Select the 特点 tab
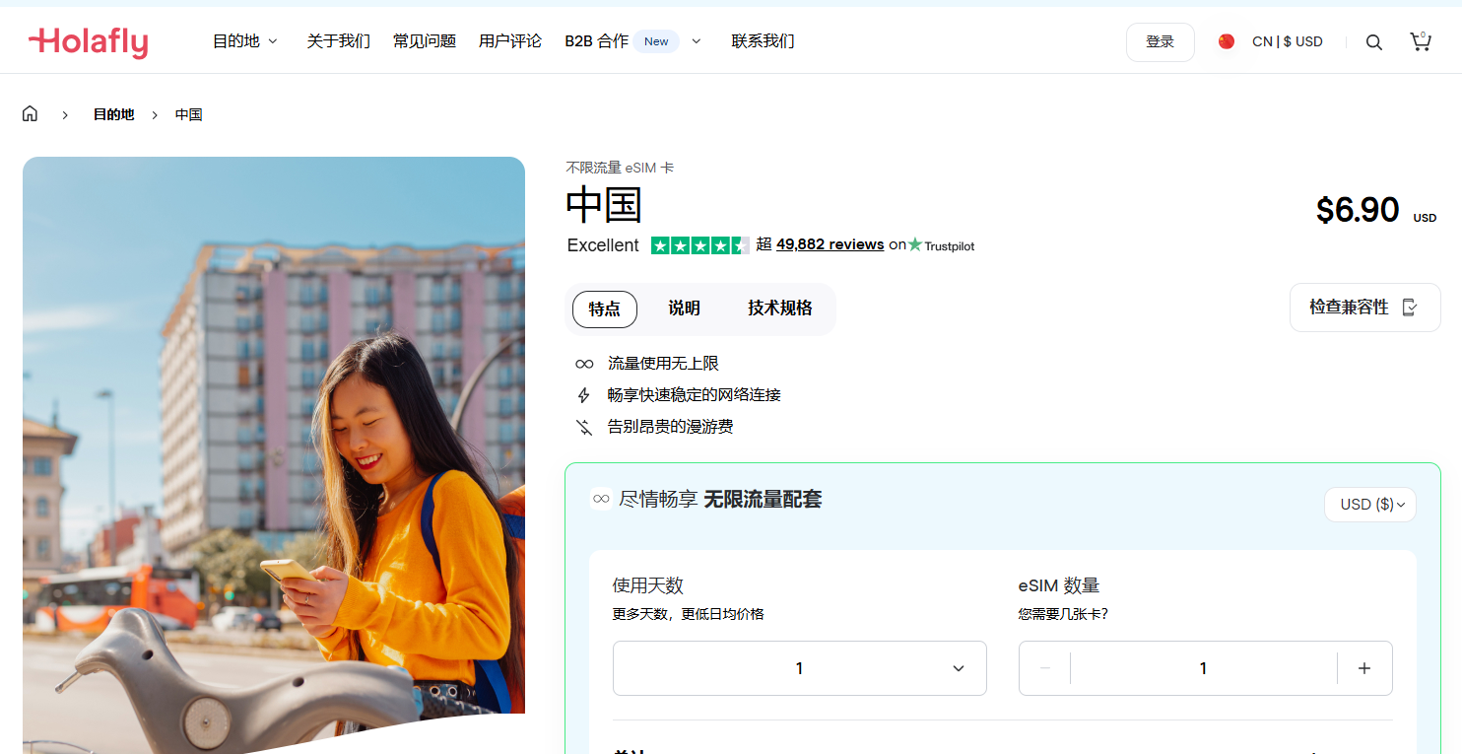 click(x=604, y=309)
